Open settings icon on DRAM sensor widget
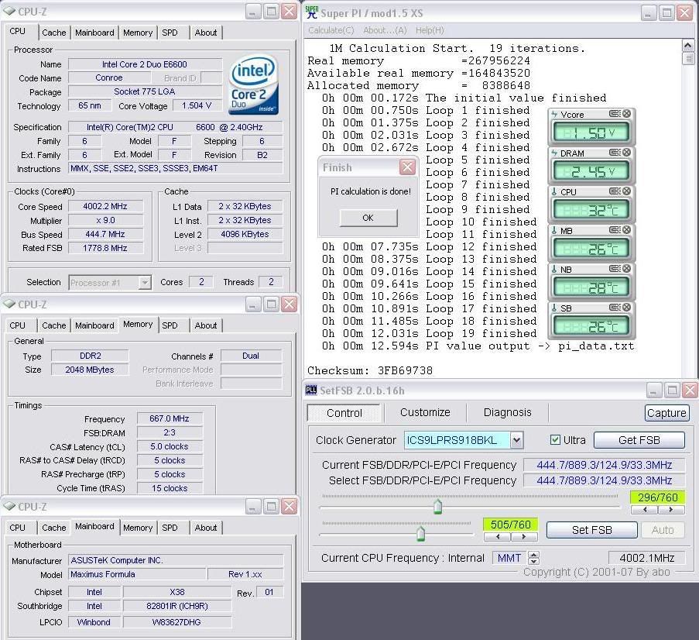The width and height of the screenshot is (699, 640). (615, 153)
